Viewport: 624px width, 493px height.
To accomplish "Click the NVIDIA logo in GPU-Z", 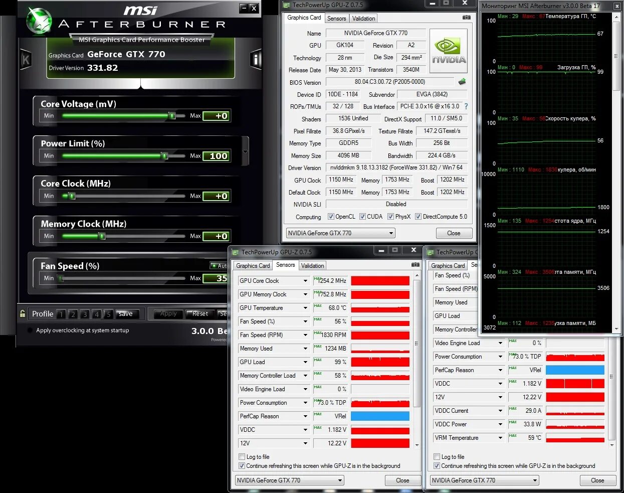I will (x=449, y=51).
